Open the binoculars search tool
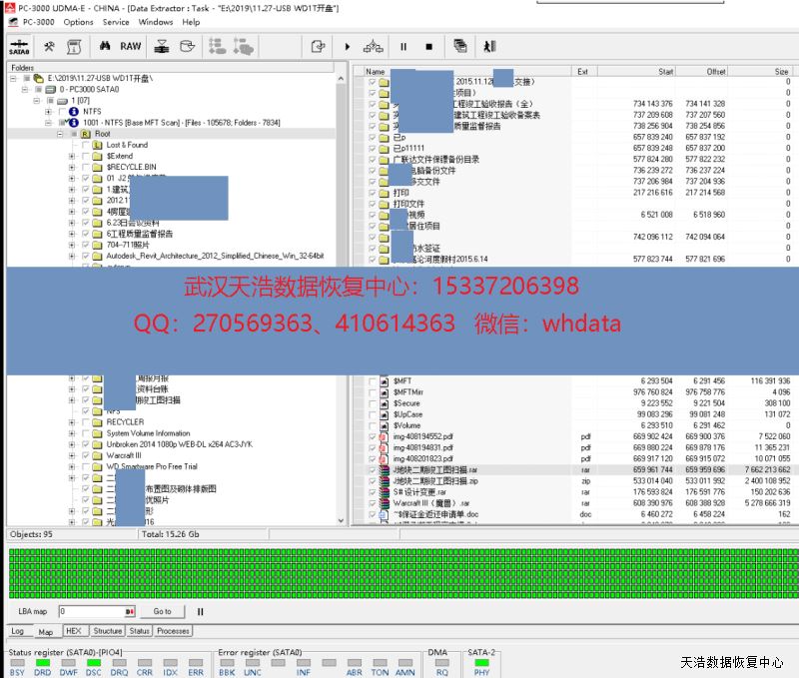The height and width of the screenshot is (678, 799). [104, 47]
